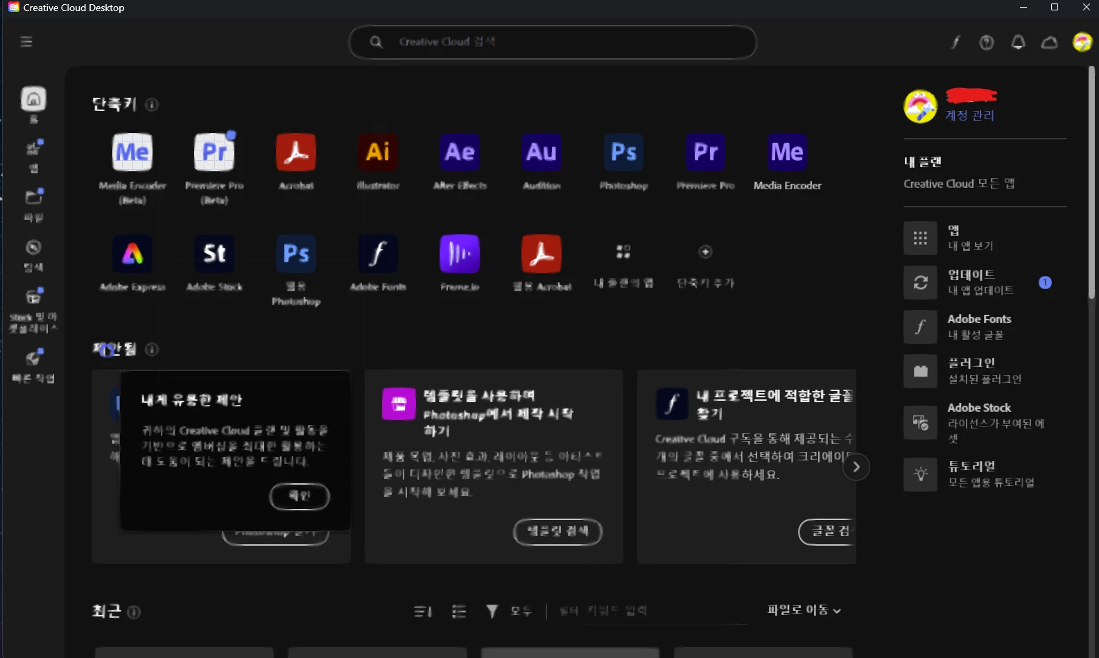
Task: Click info icon next to shortcuts heading
Action: coord(152,105)
